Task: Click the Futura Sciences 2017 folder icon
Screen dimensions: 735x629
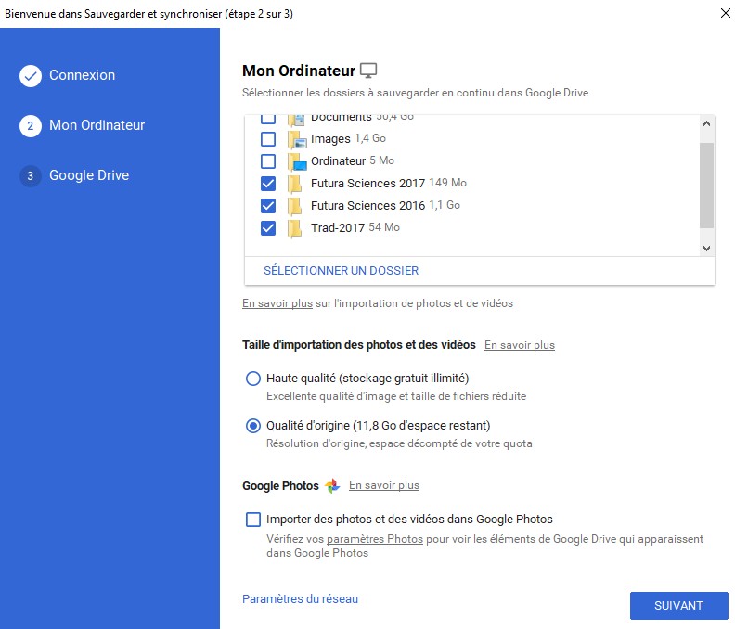Action: pos(295,184)
